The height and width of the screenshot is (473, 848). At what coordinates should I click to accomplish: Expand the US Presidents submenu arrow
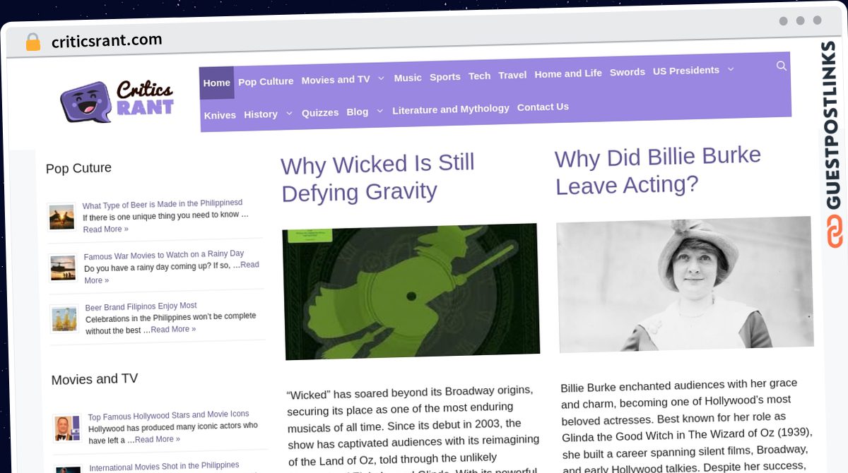pyautogui.click(x=731, y=69)
